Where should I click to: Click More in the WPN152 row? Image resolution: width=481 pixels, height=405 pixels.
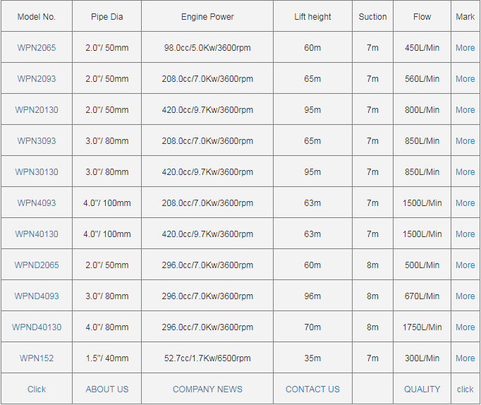(x=465, y=358)
